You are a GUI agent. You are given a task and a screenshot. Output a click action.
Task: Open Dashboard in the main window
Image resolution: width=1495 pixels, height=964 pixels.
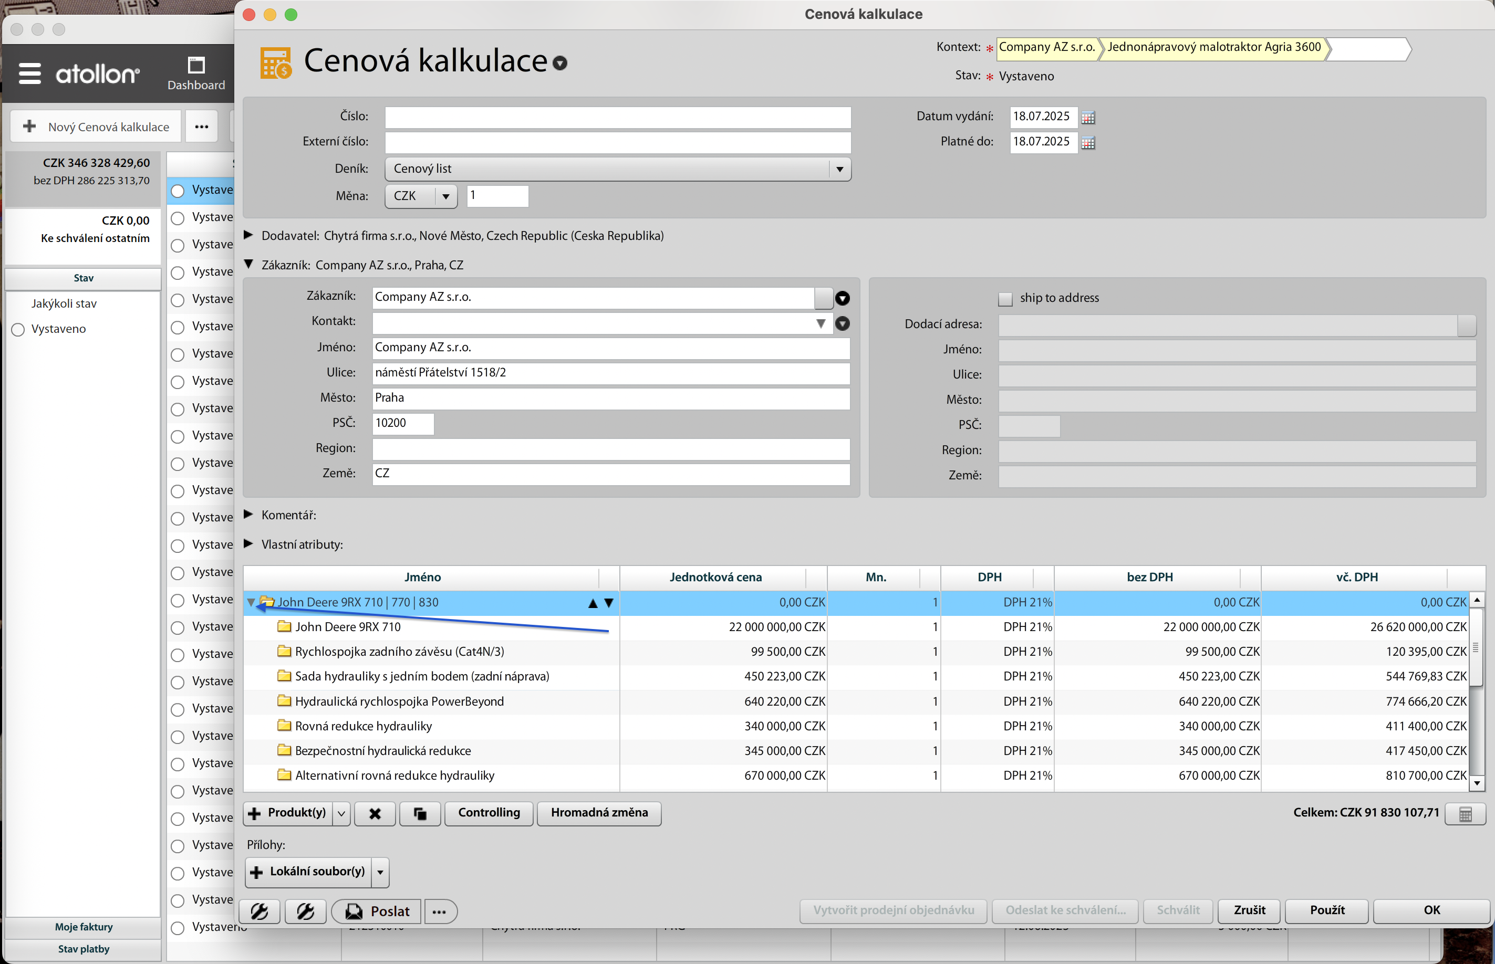196,74
